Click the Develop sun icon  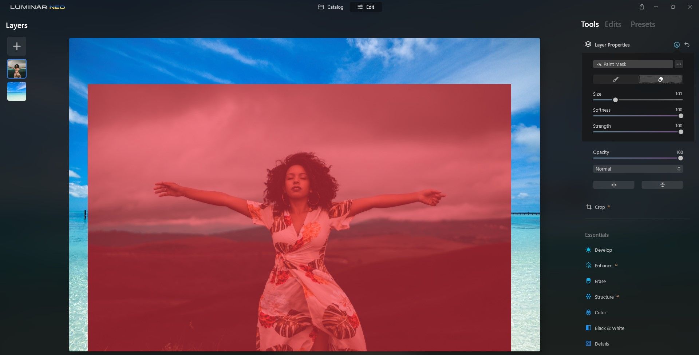click(588, 250)
